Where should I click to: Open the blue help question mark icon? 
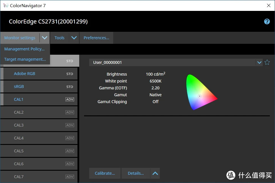tap(267, 21)
